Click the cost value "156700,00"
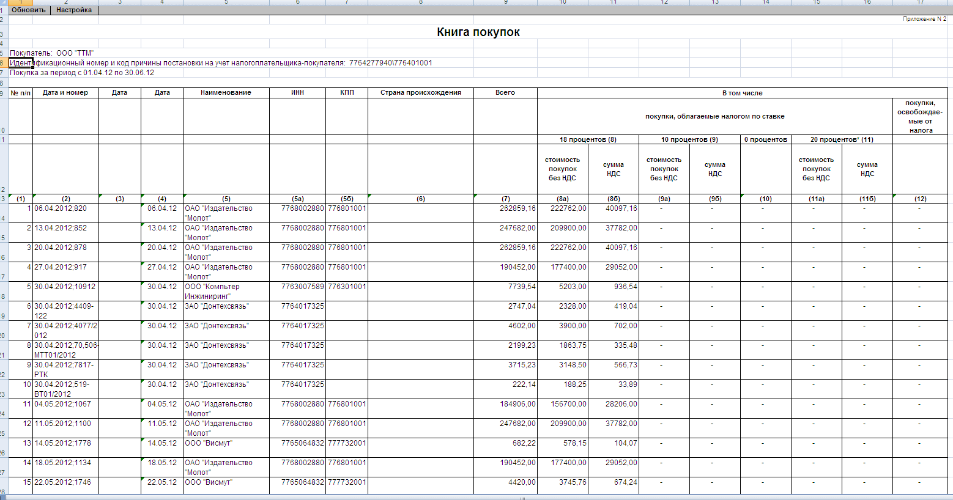The image size is (953, 500). (x=563, y=409)
